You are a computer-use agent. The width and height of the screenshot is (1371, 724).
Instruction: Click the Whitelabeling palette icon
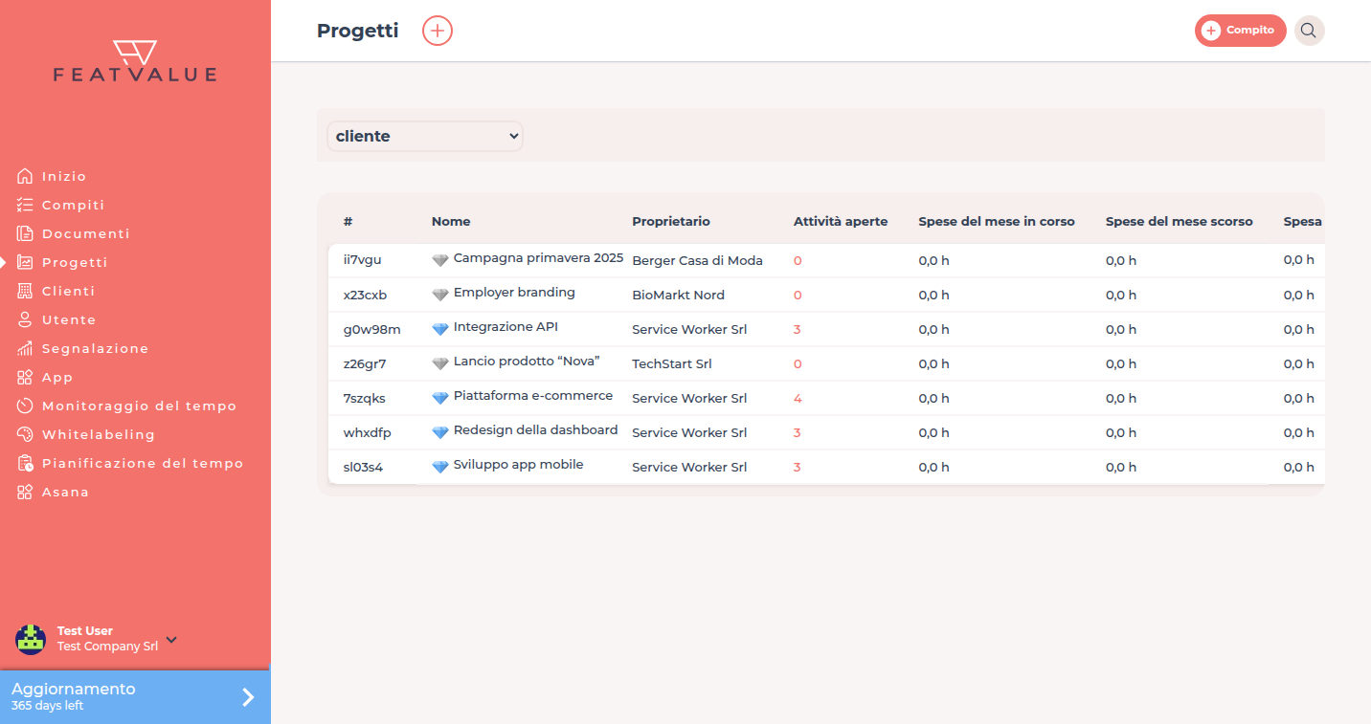pos(25,434)
